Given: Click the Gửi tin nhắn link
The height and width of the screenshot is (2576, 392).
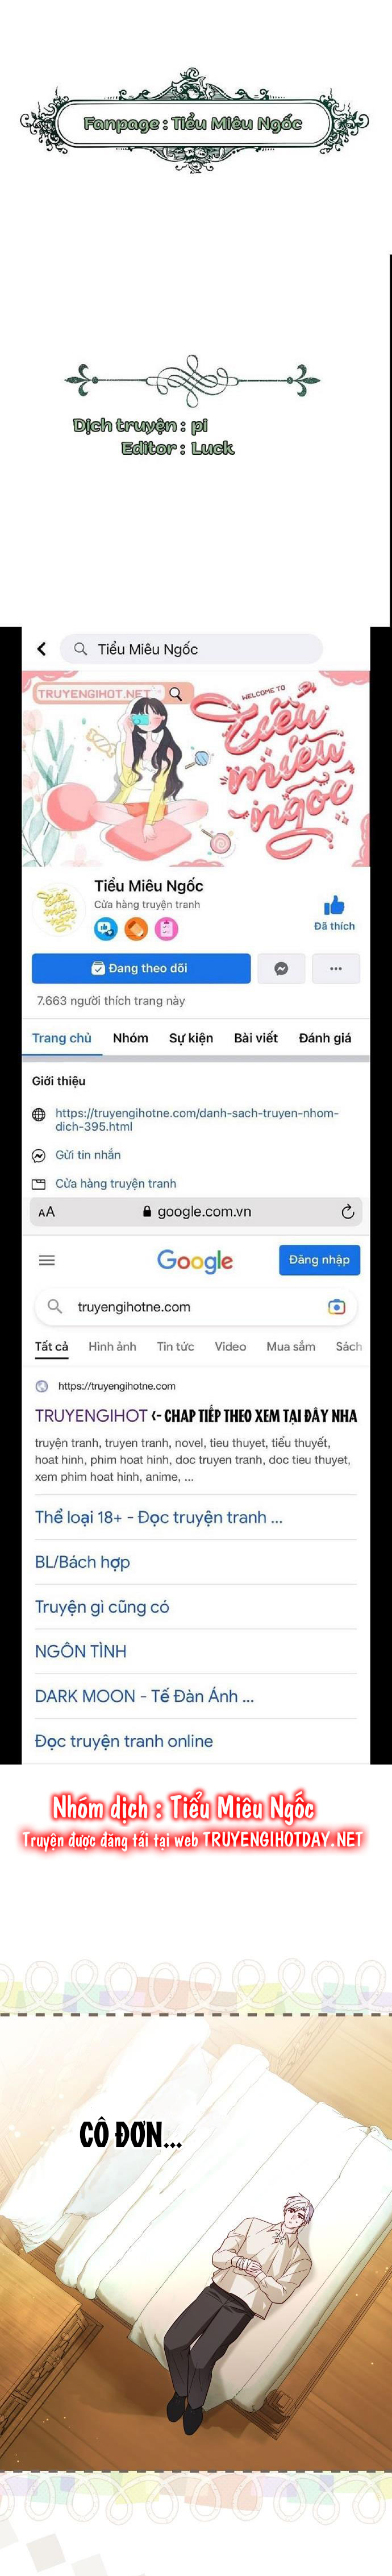Looking at the screenshot, I should [88, 1154].
